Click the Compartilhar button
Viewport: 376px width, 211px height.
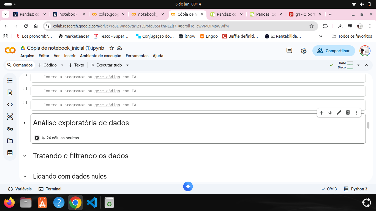334,51
